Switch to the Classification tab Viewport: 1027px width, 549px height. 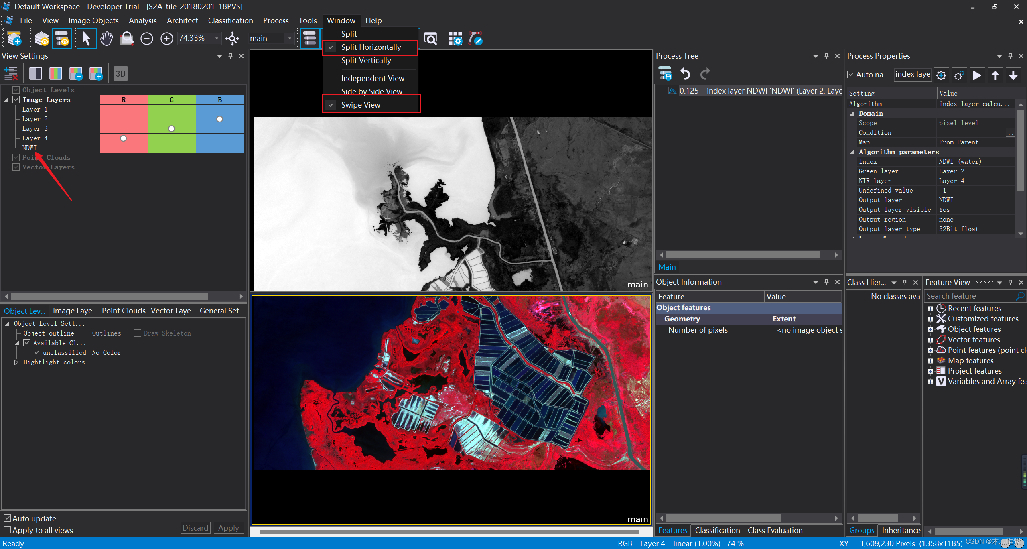pyautogui.click(x=717, y=530)
